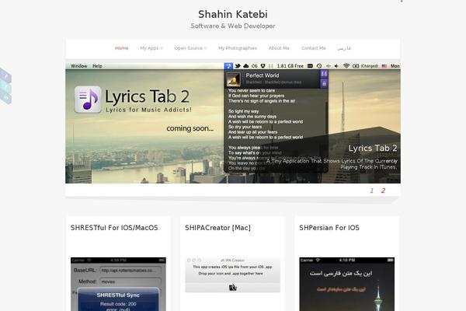
Task: Click the SHRESTful Sync screenshot thumbnail
Action: pyautogui.click(x=118, y=284)
